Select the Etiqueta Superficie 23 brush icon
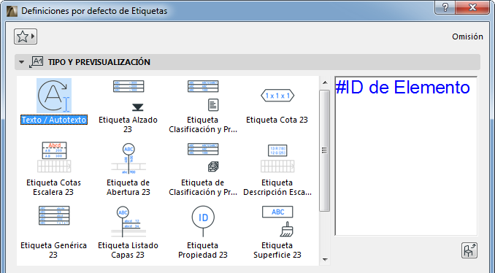Viewport: 495px width, 273px height. (277, 221)
